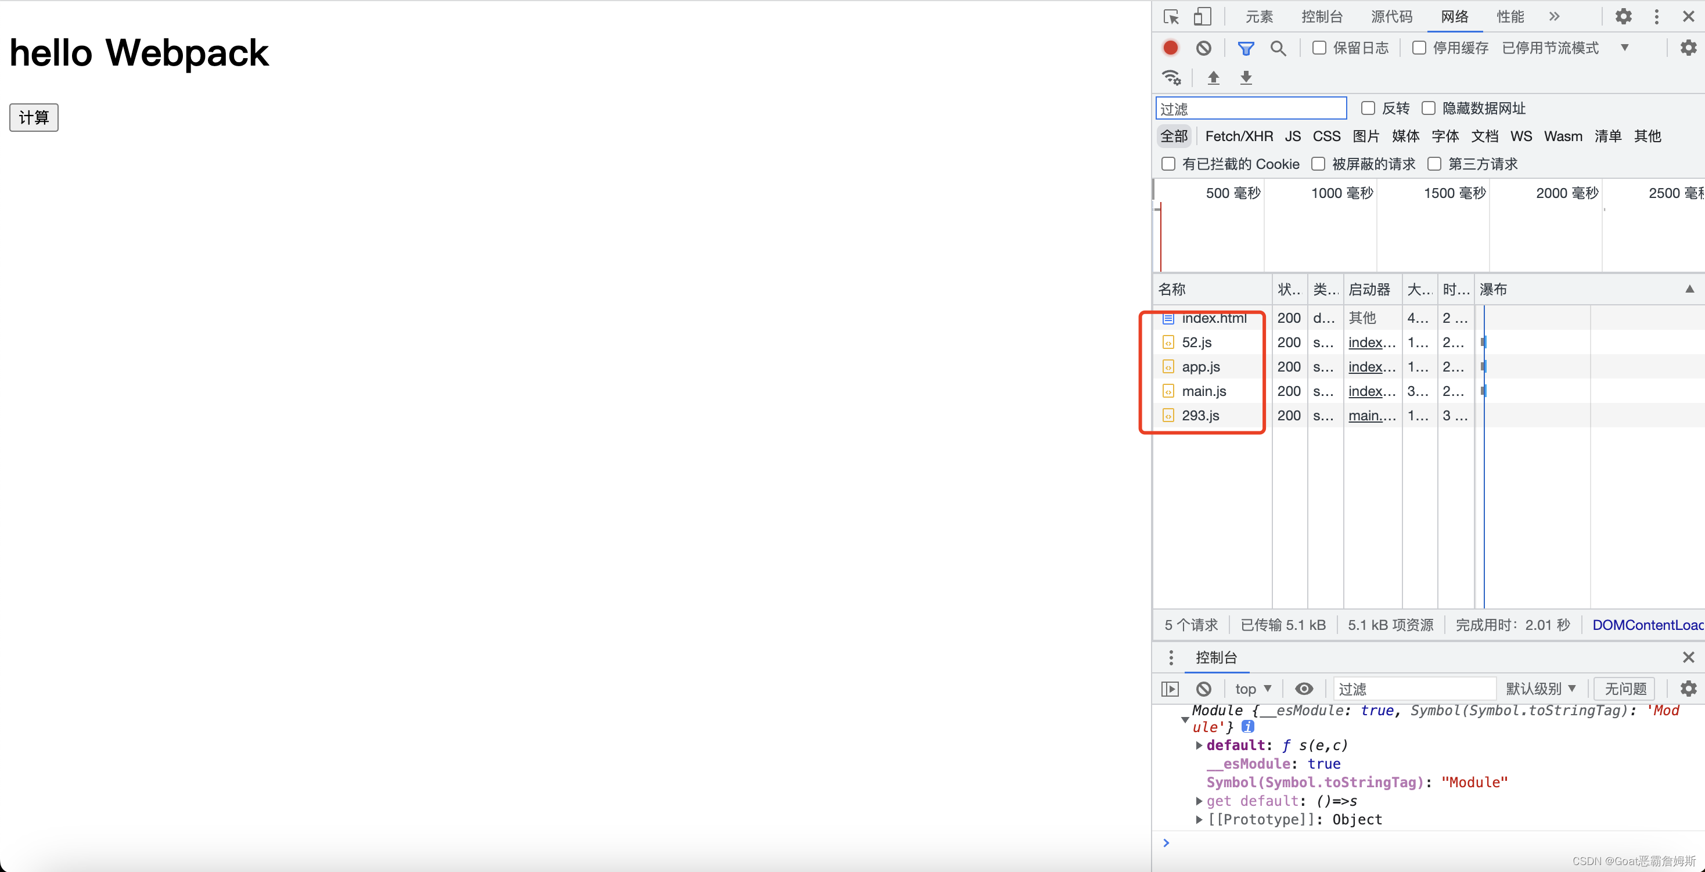The width and height of the screenshot is (1705, 872).
Task: Show the console sidebar icon
Action: (x=1170, y=689)
